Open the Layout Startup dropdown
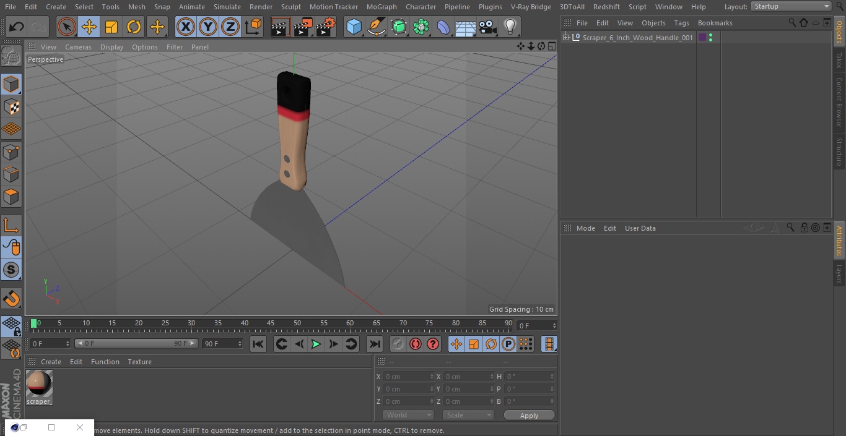Image resolution: width=846 pixels, height=436 pixels. pos(791,6)
